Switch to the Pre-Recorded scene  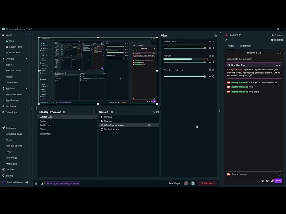click(x=67, y=125)
